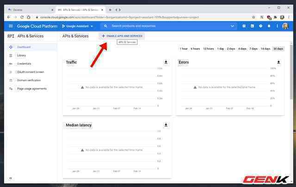Screen dimensions: 296x187
Task: Open the three-dot settings menu in header
Action: (x=277, y=26)
